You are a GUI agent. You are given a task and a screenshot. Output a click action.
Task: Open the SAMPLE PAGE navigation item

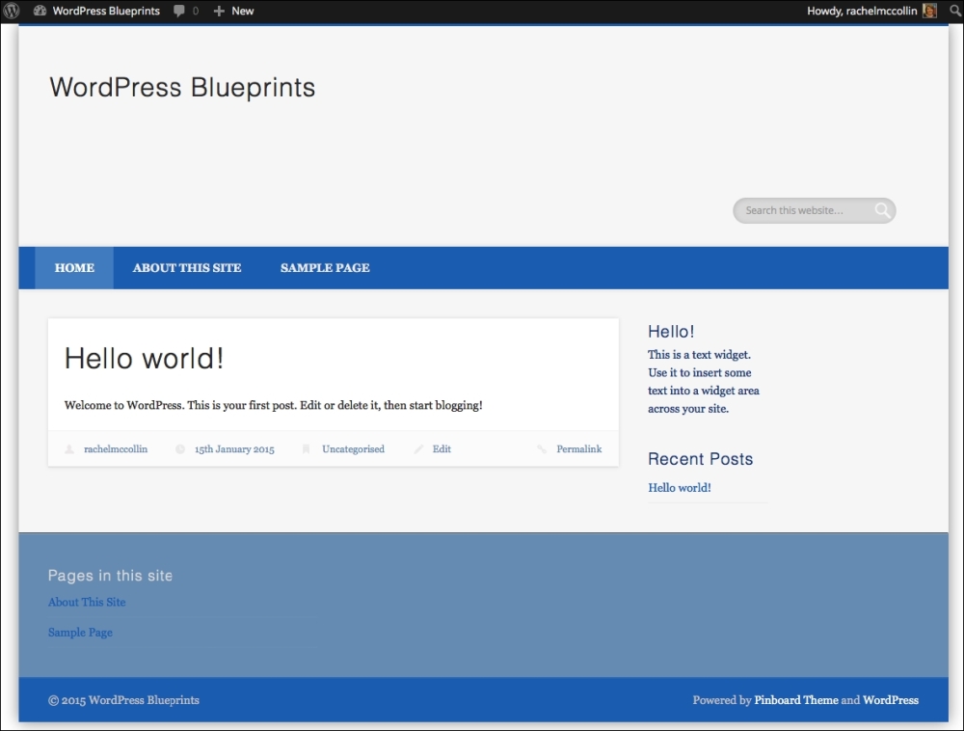click(325, 268)
